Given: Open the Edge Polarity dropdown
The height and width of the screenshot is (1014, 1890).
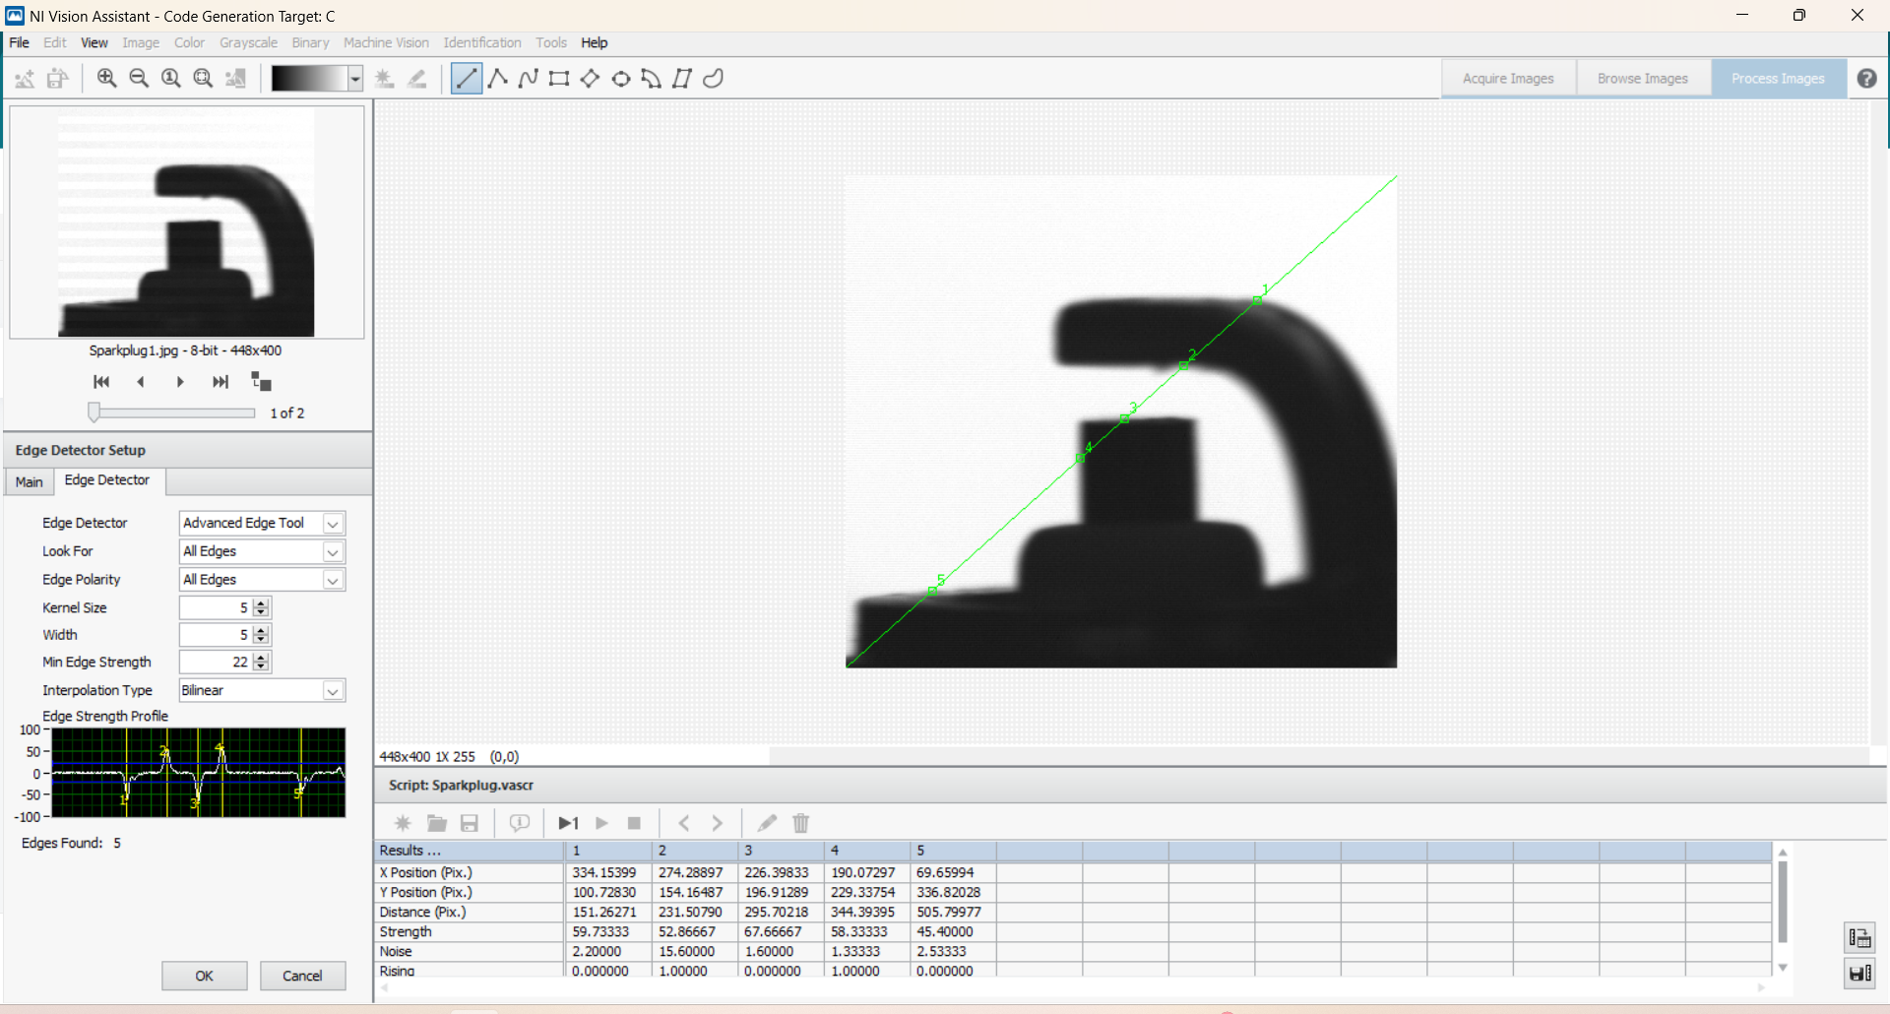Looking at the screenshot, I should point(334,580).
